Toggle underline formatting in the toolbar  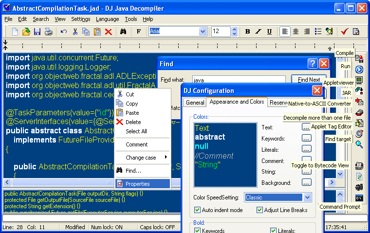click(x=269, y=31)
